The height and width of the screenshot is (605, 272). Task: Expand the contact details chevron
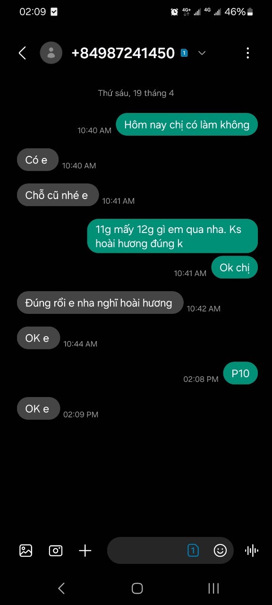point(202,53)
